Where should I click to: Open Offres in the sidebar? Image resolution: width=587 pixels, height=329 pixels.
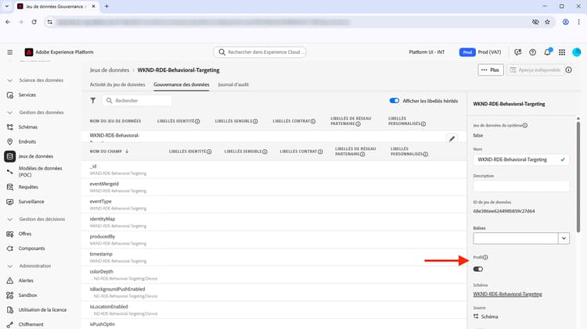tap(25, 234)
